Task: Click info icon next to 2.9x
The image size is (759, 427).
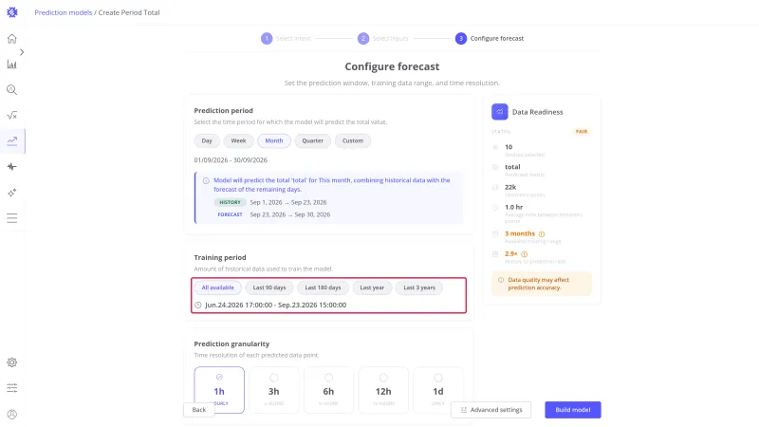Action: (x=525, y=254)
